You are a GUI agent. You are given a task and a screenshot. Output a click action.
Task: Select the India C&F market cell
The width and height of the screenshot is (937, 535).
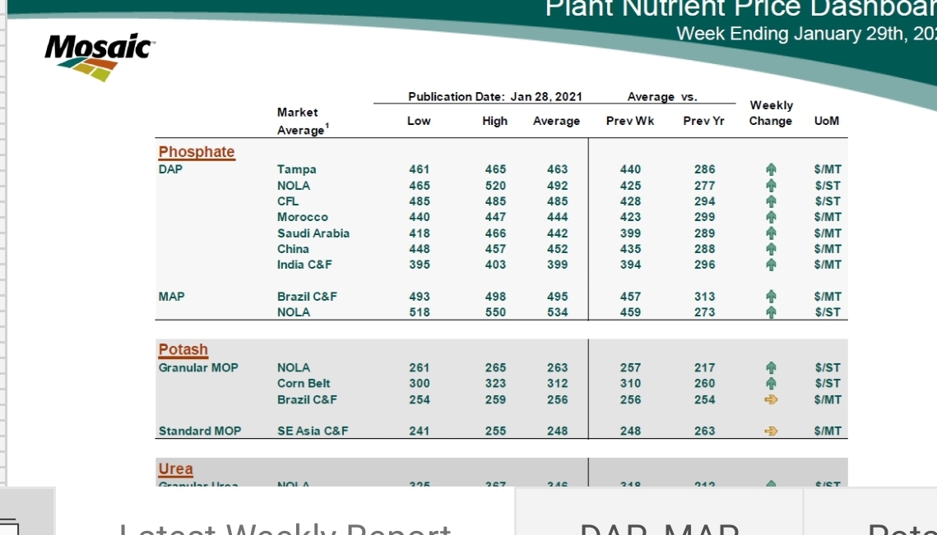click(x=304, y=265)
